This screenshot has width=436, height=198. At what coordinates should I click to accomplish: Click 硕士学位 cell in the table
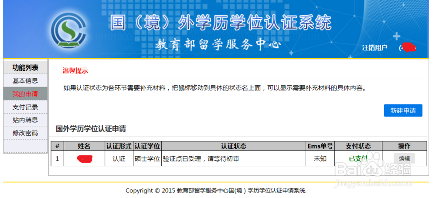147,159
